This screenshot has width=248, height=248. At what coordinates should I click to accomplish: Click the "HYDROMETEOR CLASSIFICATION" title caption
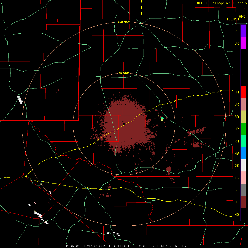[97, 246]
